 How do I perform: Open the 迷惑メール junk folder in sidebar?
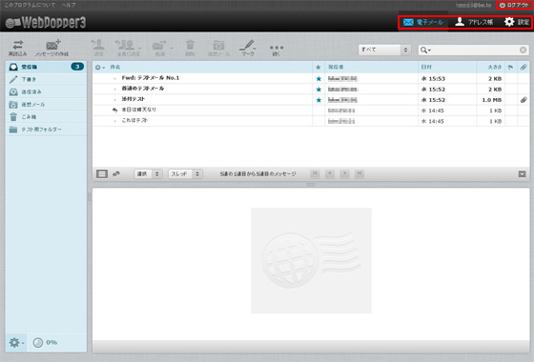click(46, 105)
